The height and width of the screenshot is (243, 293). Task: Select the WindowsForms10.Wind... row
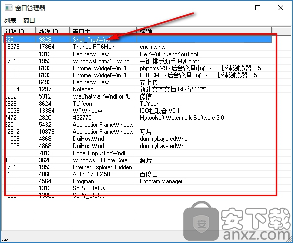(x=137, y=61)
